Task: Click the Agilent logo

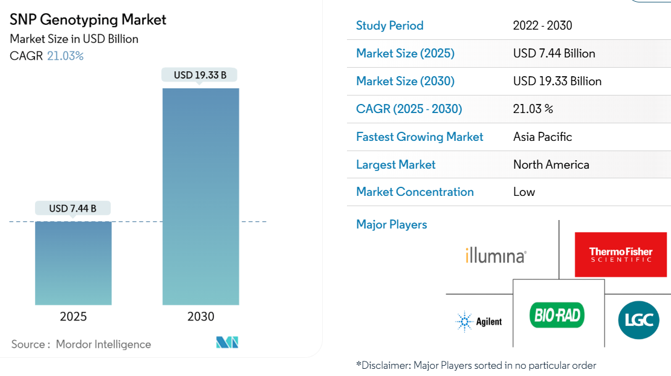Action: [x=479, y=322]
